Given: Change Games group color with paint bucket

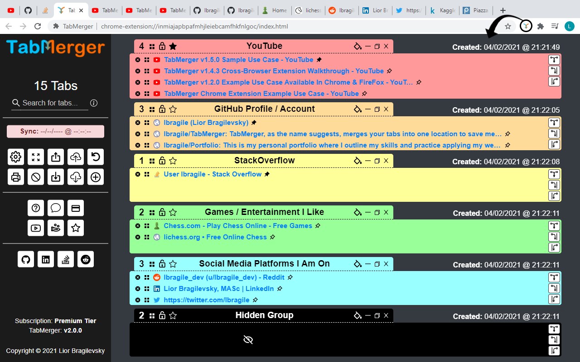Looking at the screenshot, I should (x=358, y=212).
